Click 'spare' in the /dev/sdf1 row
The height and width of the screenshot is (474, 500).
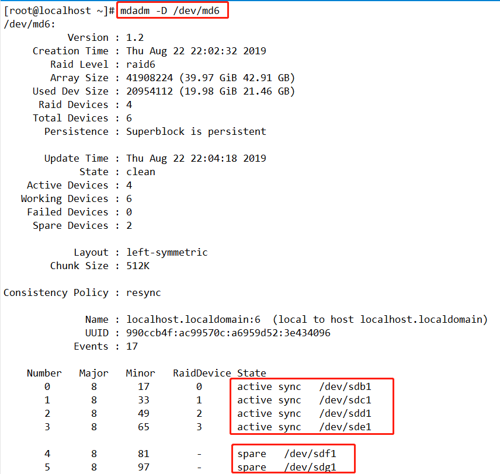[252, 454]
